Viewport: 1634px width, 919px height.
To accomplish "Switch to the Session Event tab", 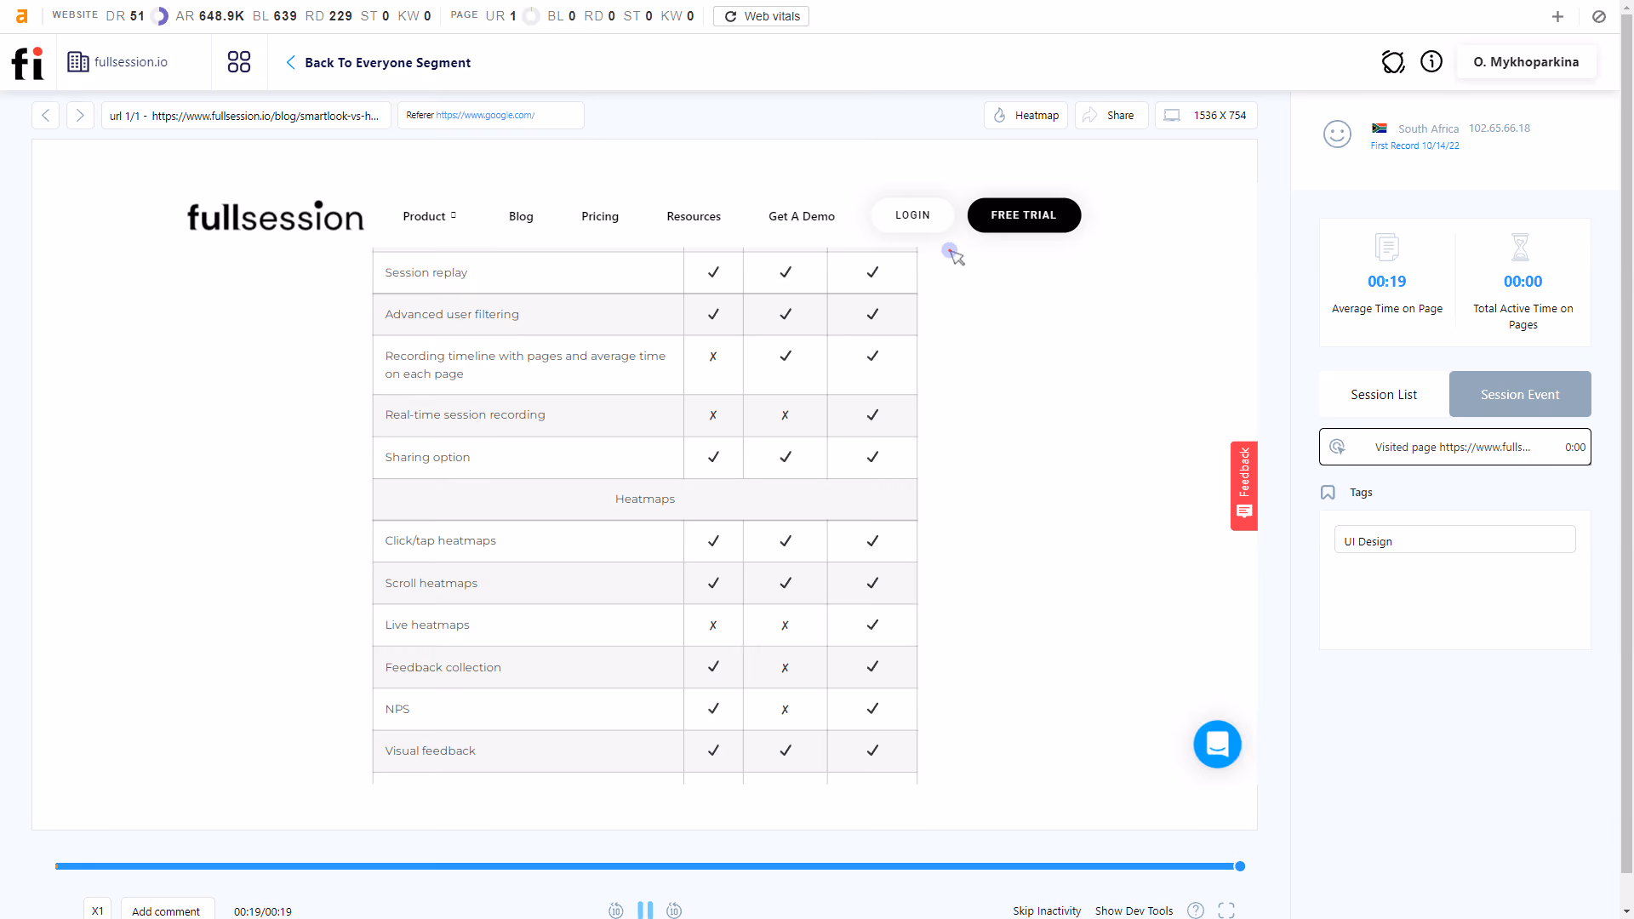I will pos(1520,394).
